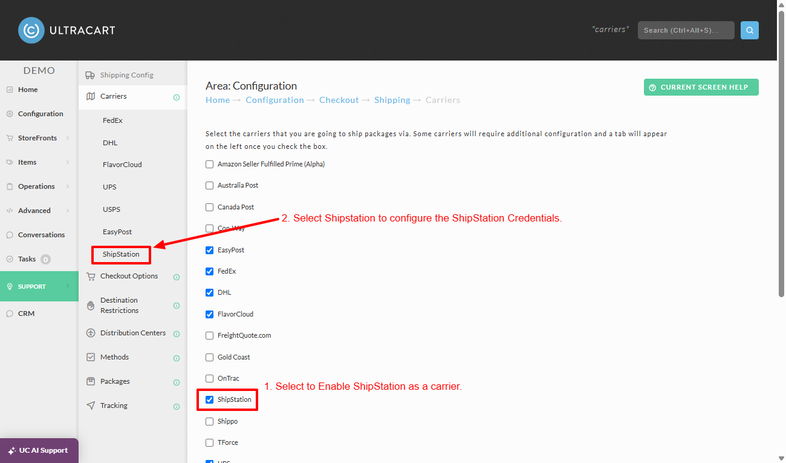Uncheck the EasyPost carrier checkbox
The image size is (786, 463).
coord(210,250)
